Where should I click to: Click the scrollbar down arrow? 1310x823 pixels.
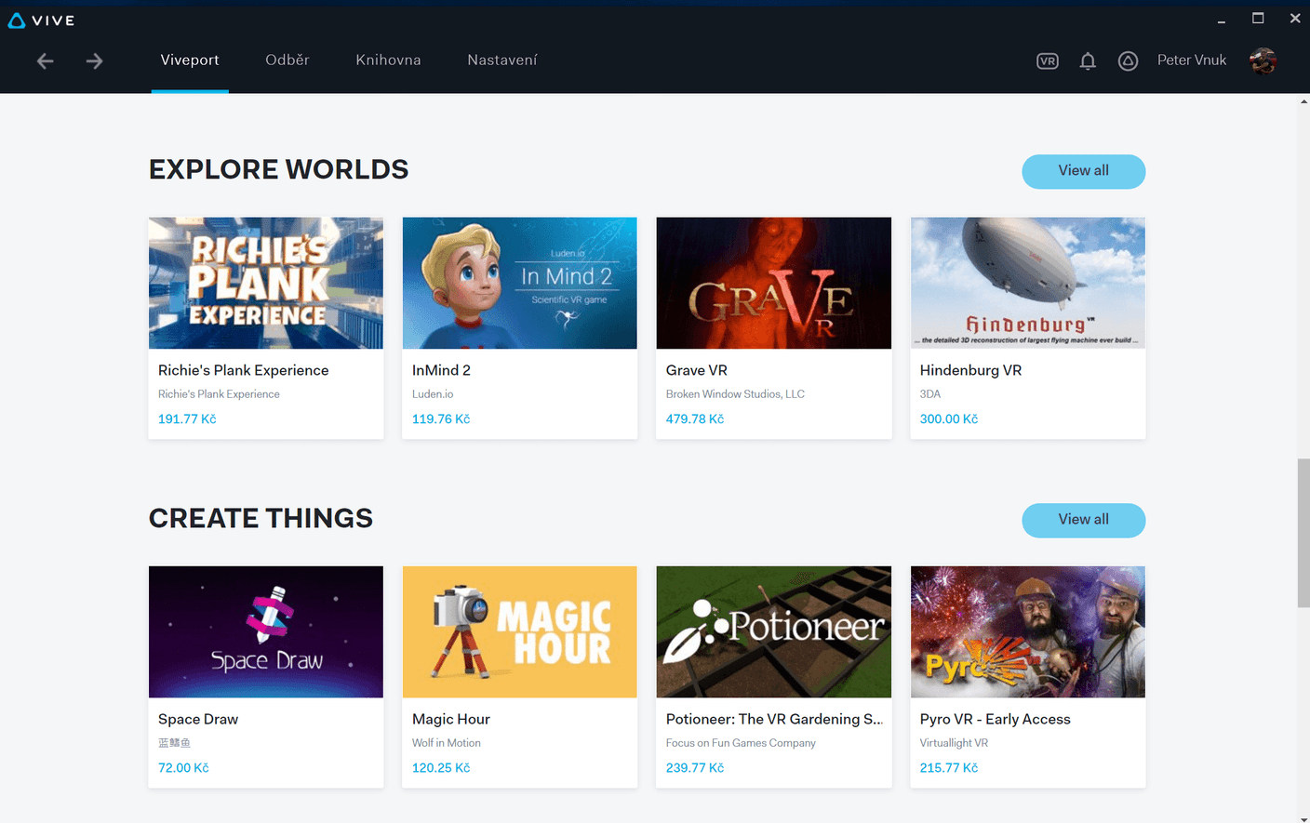click(x=1303, y=818)
